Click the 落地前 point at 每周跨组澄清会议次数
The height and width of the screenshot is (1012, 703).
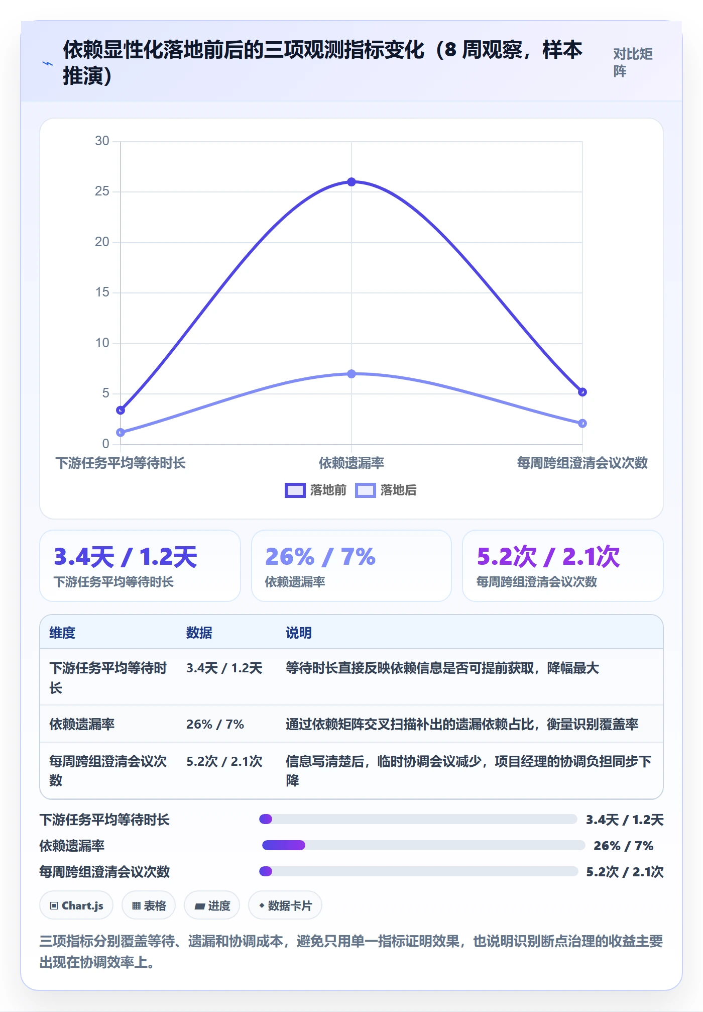pos(582,392)
